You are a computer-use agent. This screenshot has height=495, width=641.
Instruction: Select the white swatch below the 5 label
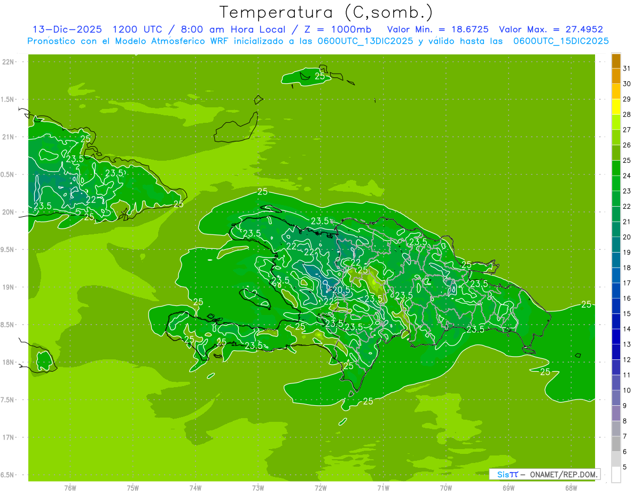616,475
